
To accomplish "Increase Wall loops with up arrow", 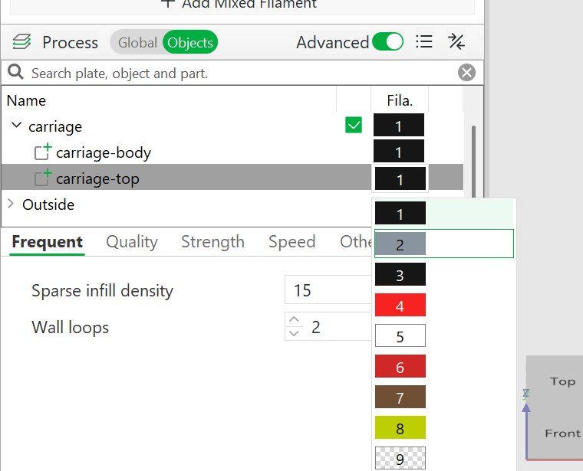I will 294,319.
